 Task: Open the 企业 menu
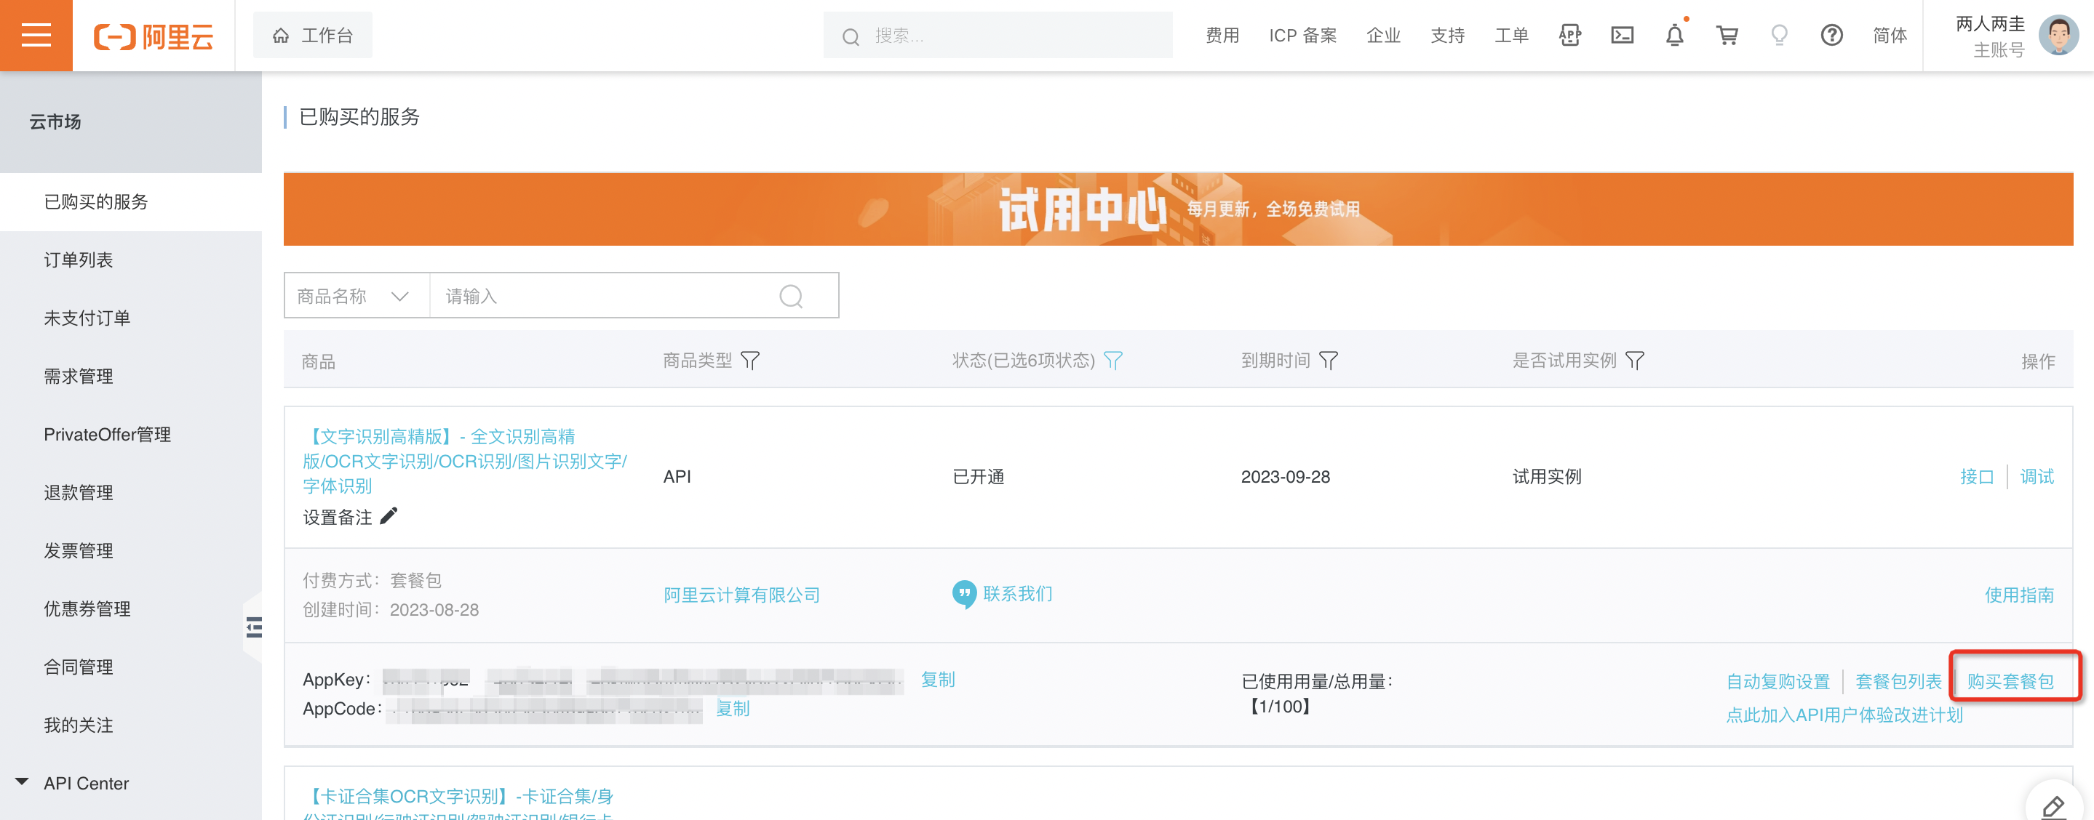pyautogui.click(x=1382, y=36)
